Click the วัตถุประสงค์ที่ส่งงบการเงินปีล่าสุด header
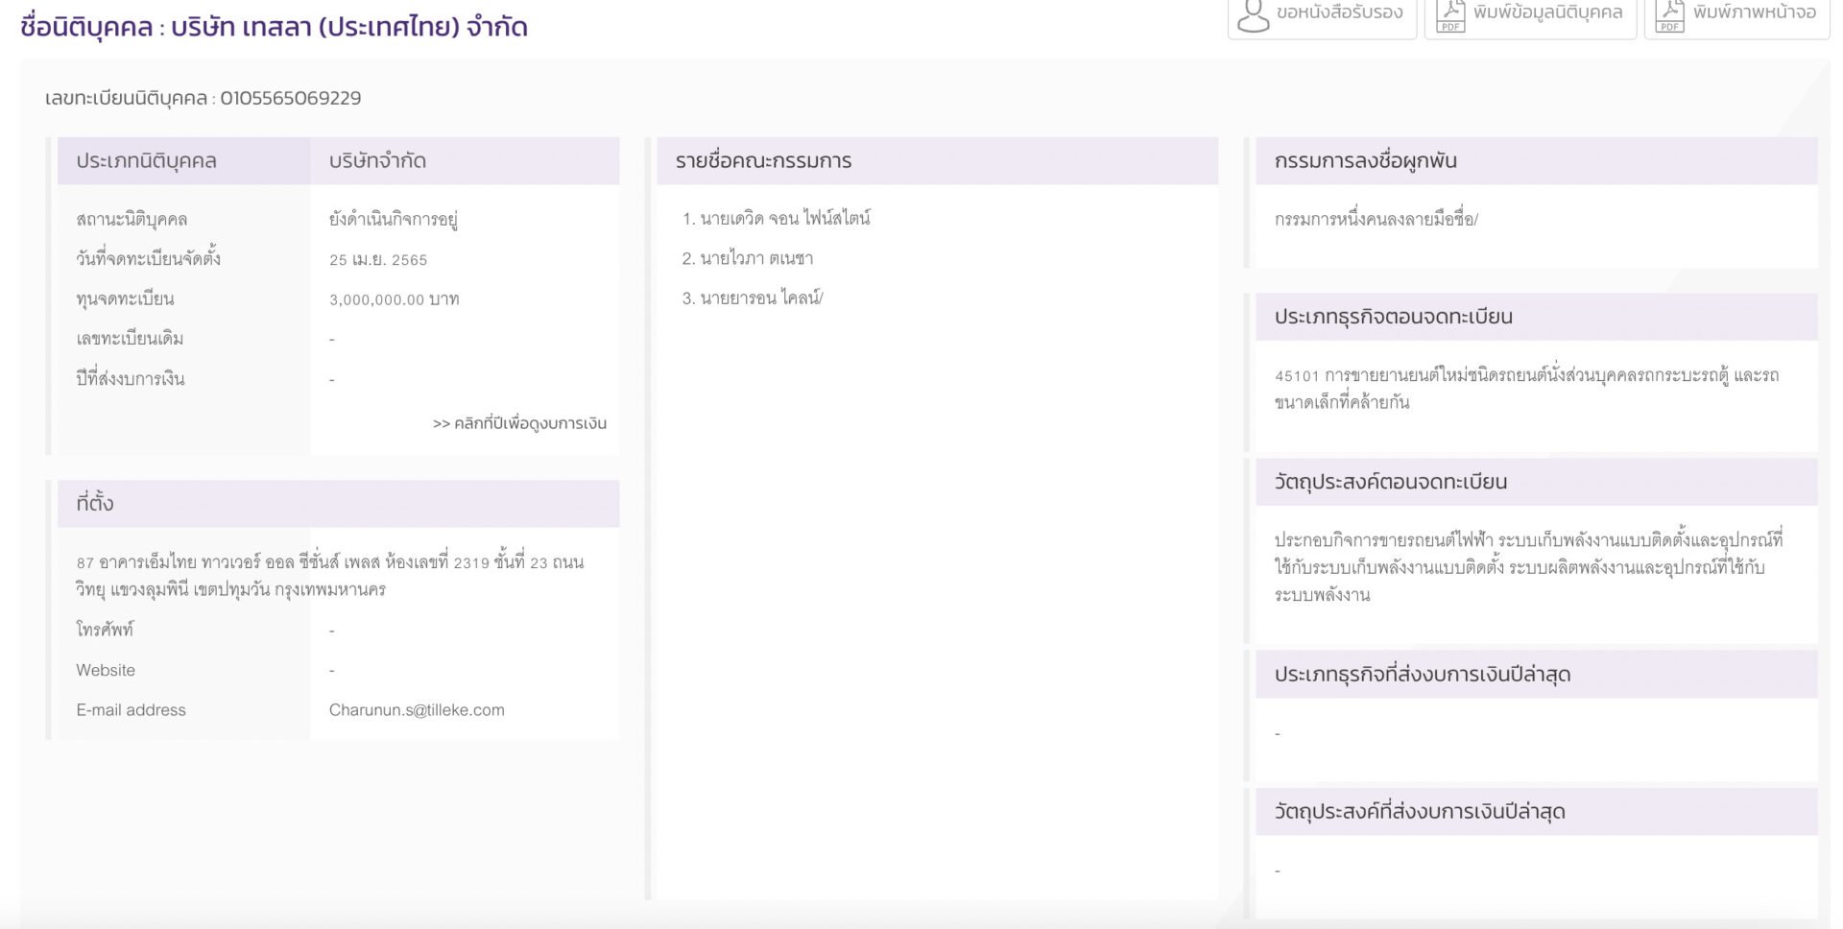 1536,812
